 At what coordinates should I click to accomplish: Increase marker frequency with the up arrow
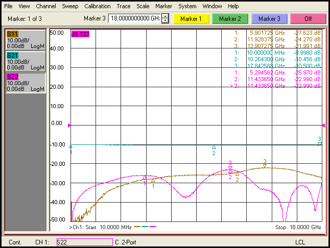pos(165,16)
